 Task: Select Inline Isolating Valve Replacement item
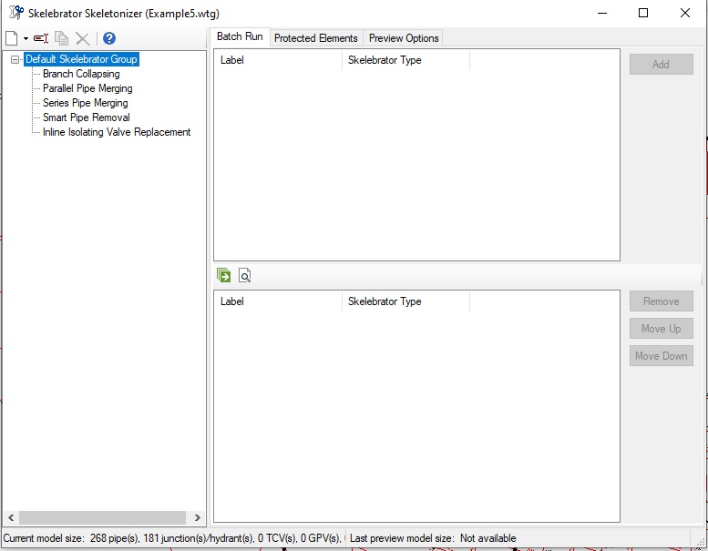pyautogui.click(x=117, y=132)
